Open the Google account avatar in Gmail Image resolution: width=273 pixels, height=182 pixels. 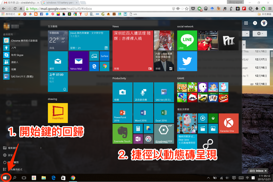[x=264, y=23]
